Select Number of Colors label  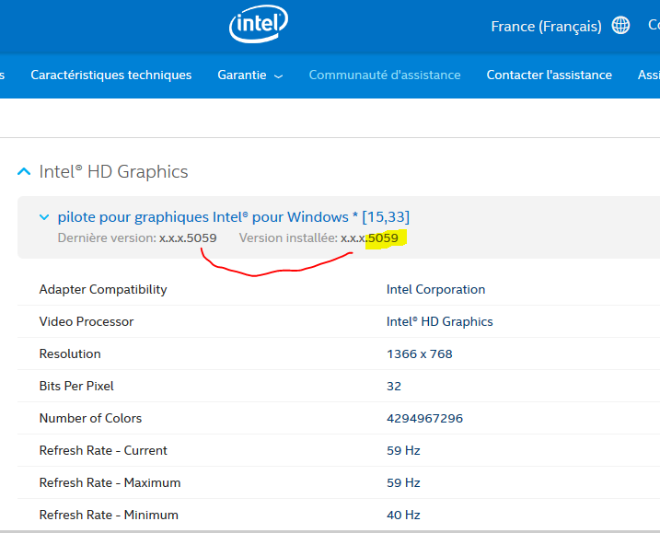point(90,418)
